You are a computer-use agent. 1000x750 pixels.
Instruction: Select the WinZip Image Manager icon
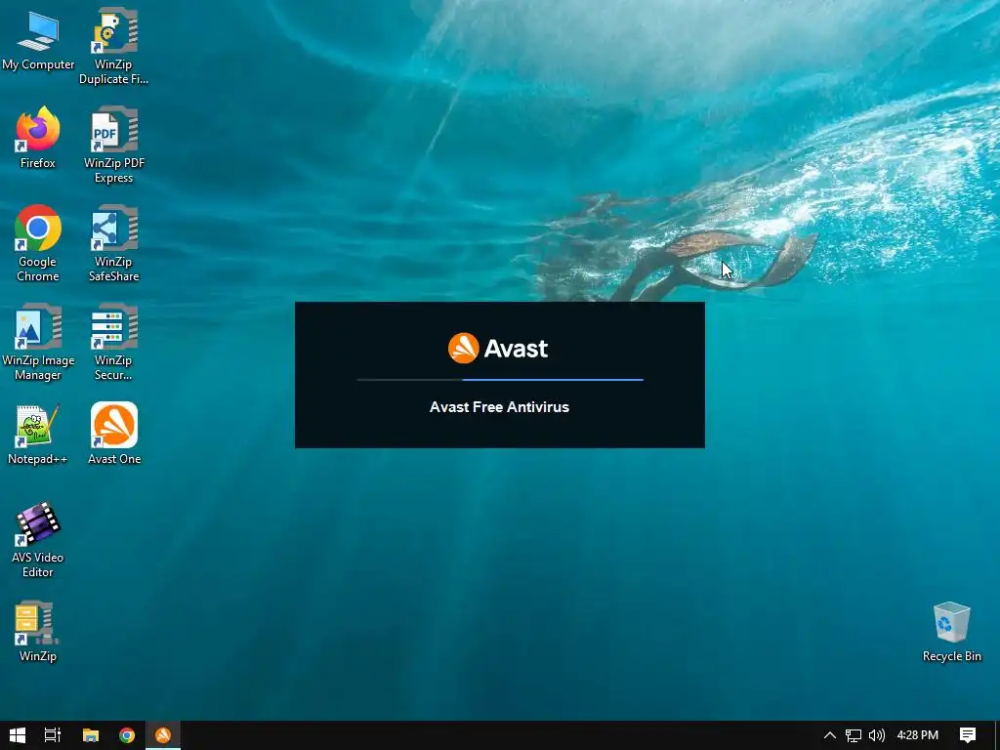click(38, 343)
